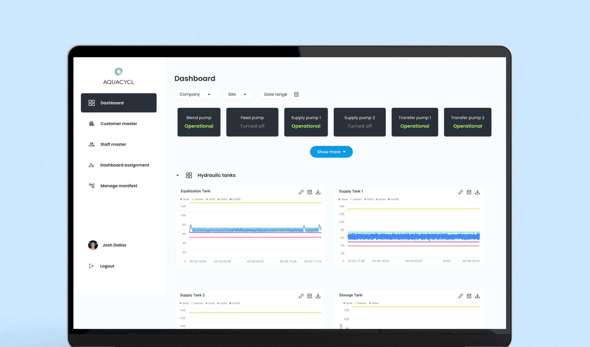Screen dimensions: 590x347
Task: Go to Dashboard assignment page
Action: tap(124, 165)
